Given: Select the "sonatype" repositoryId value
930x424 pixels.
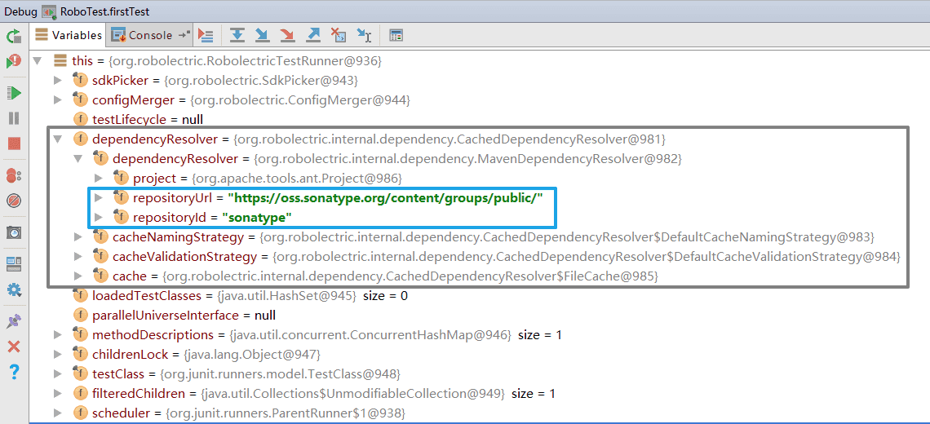Looking at the screenshot, I should (x=257, y=218).
